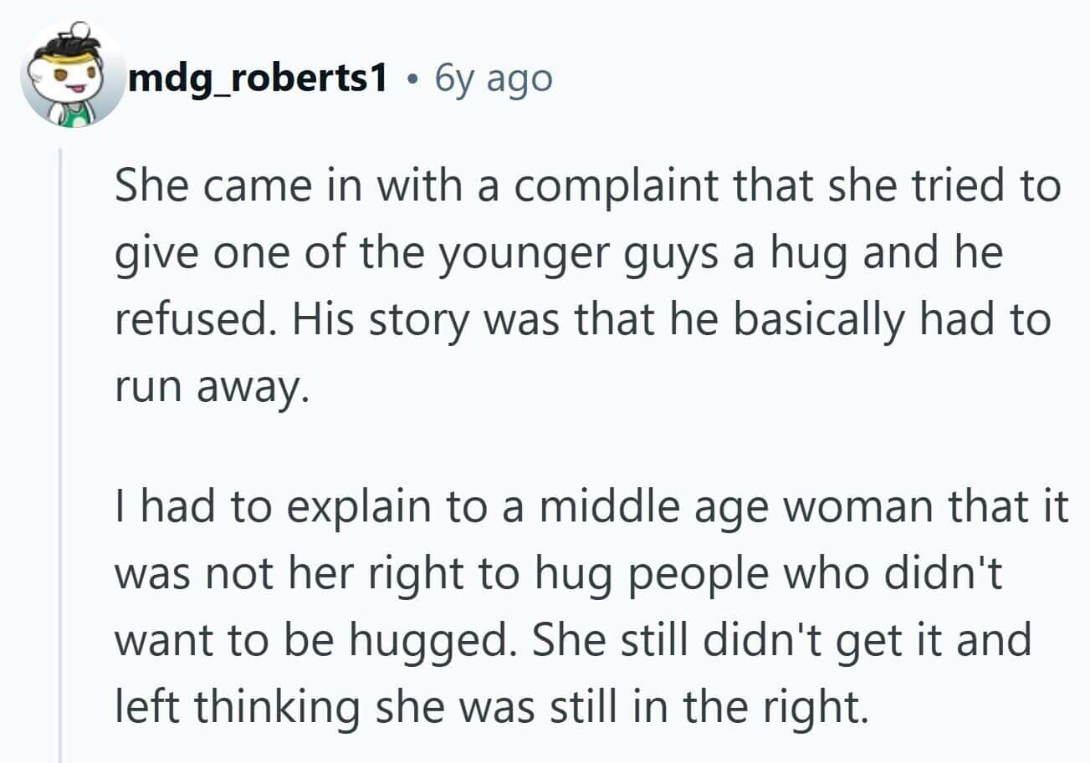Viewport: 1090px width, 763px height.
Task: Click the dot separator before '6y ago'
Action: click(x=412, y=79)
